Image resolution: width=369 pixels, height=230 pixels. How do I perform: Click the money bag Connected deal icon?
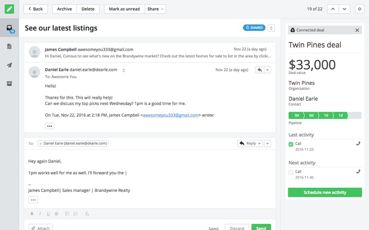tap(292, 30)
